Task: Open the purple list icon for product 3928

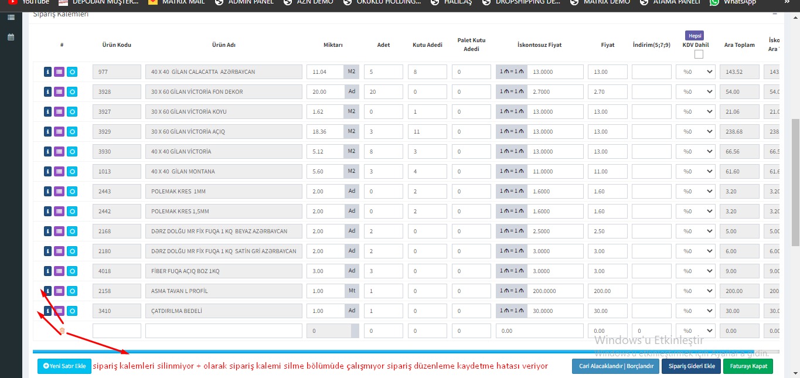Action: point(59,92)
